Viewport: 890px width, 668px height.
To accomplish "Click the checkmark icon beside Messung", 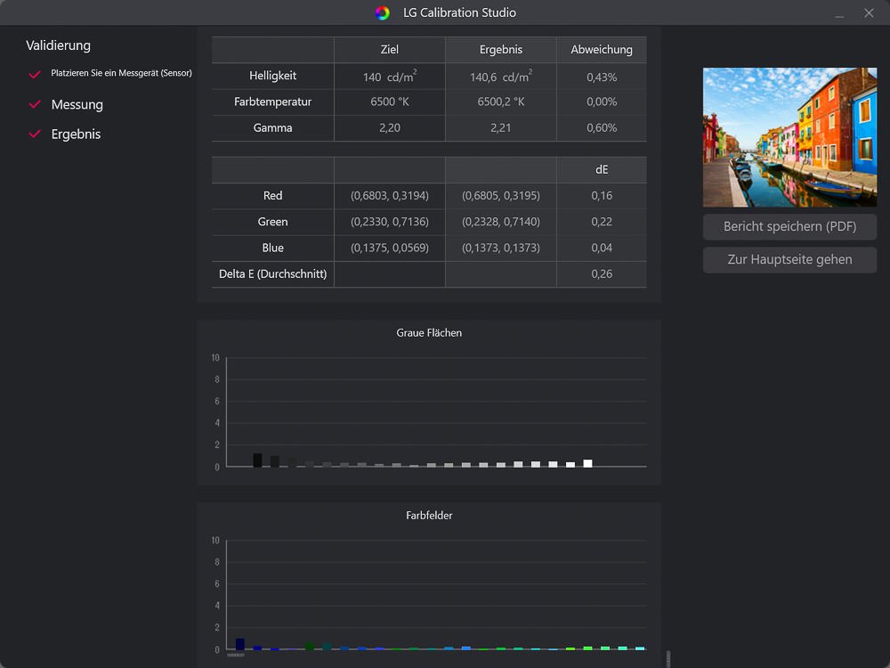I will coord(35,105).
